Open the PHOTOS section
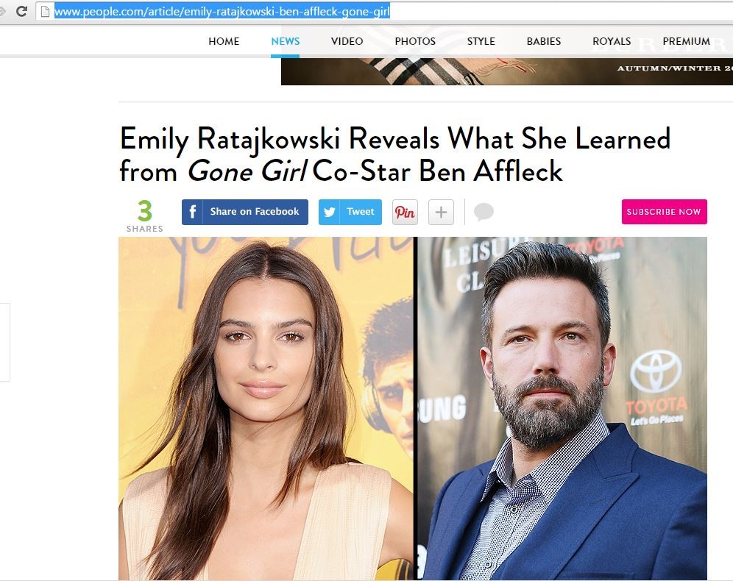Viewport: 733px width, 581px height. (415, 41)
